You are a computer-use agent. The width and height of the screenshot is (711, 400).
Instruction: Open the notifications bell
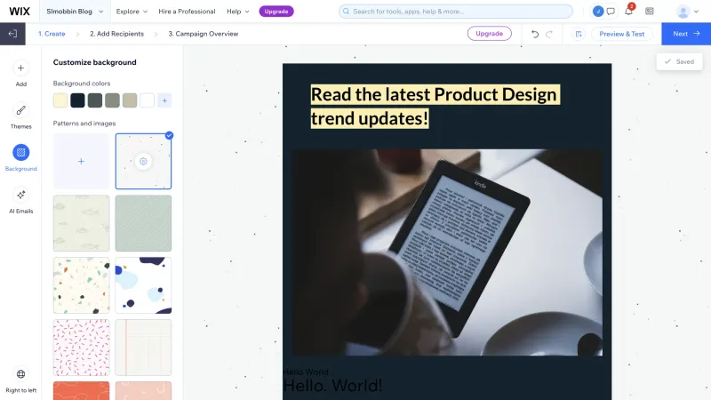click(628, 12)
